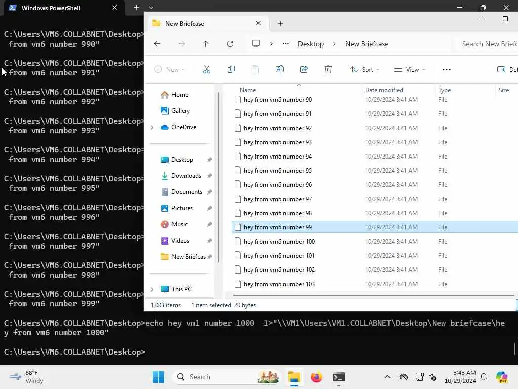Expand the breadcrumb ellipsis in address bar
The width and height of the screenshot is (518, 389).
[x=286, y=44]
